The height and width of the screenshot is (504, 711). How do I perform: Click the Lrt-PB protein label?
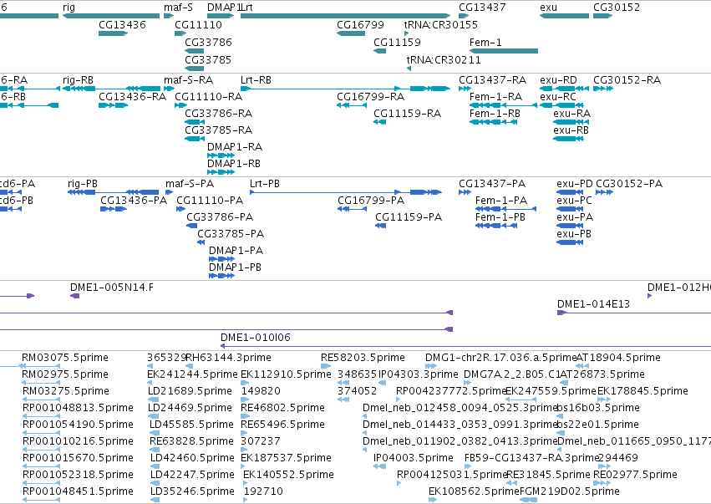tap(265, 184)
